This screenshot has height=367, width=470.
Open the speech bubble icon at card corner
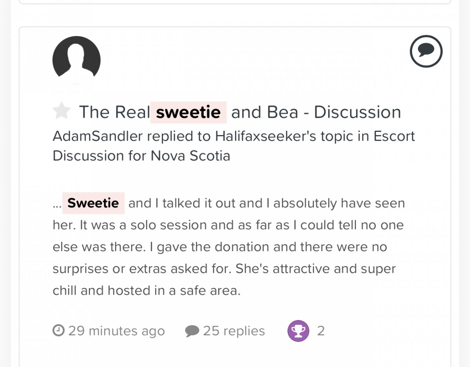[426, 51]
